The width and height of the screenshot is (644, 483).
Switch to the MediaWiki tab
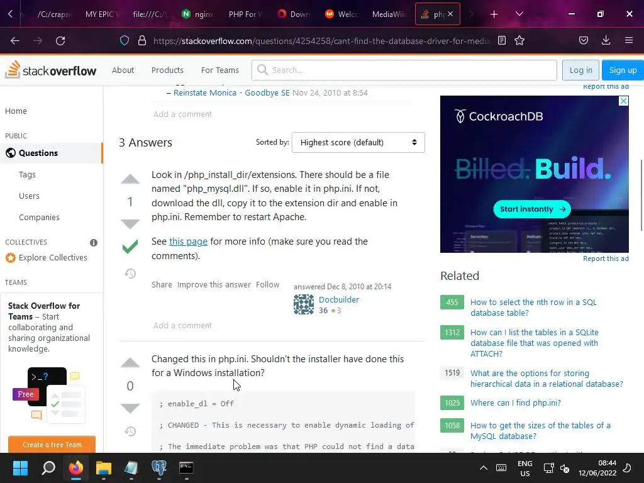389,14
